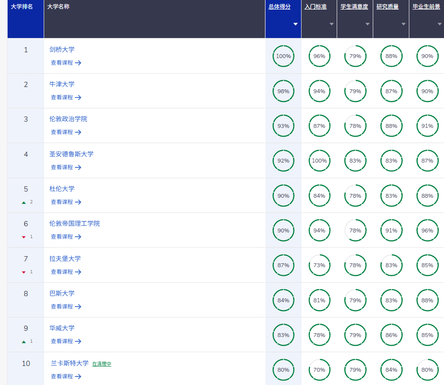Click the green up arrow under rank 9

pyautogui.click(x=24, y=341)
